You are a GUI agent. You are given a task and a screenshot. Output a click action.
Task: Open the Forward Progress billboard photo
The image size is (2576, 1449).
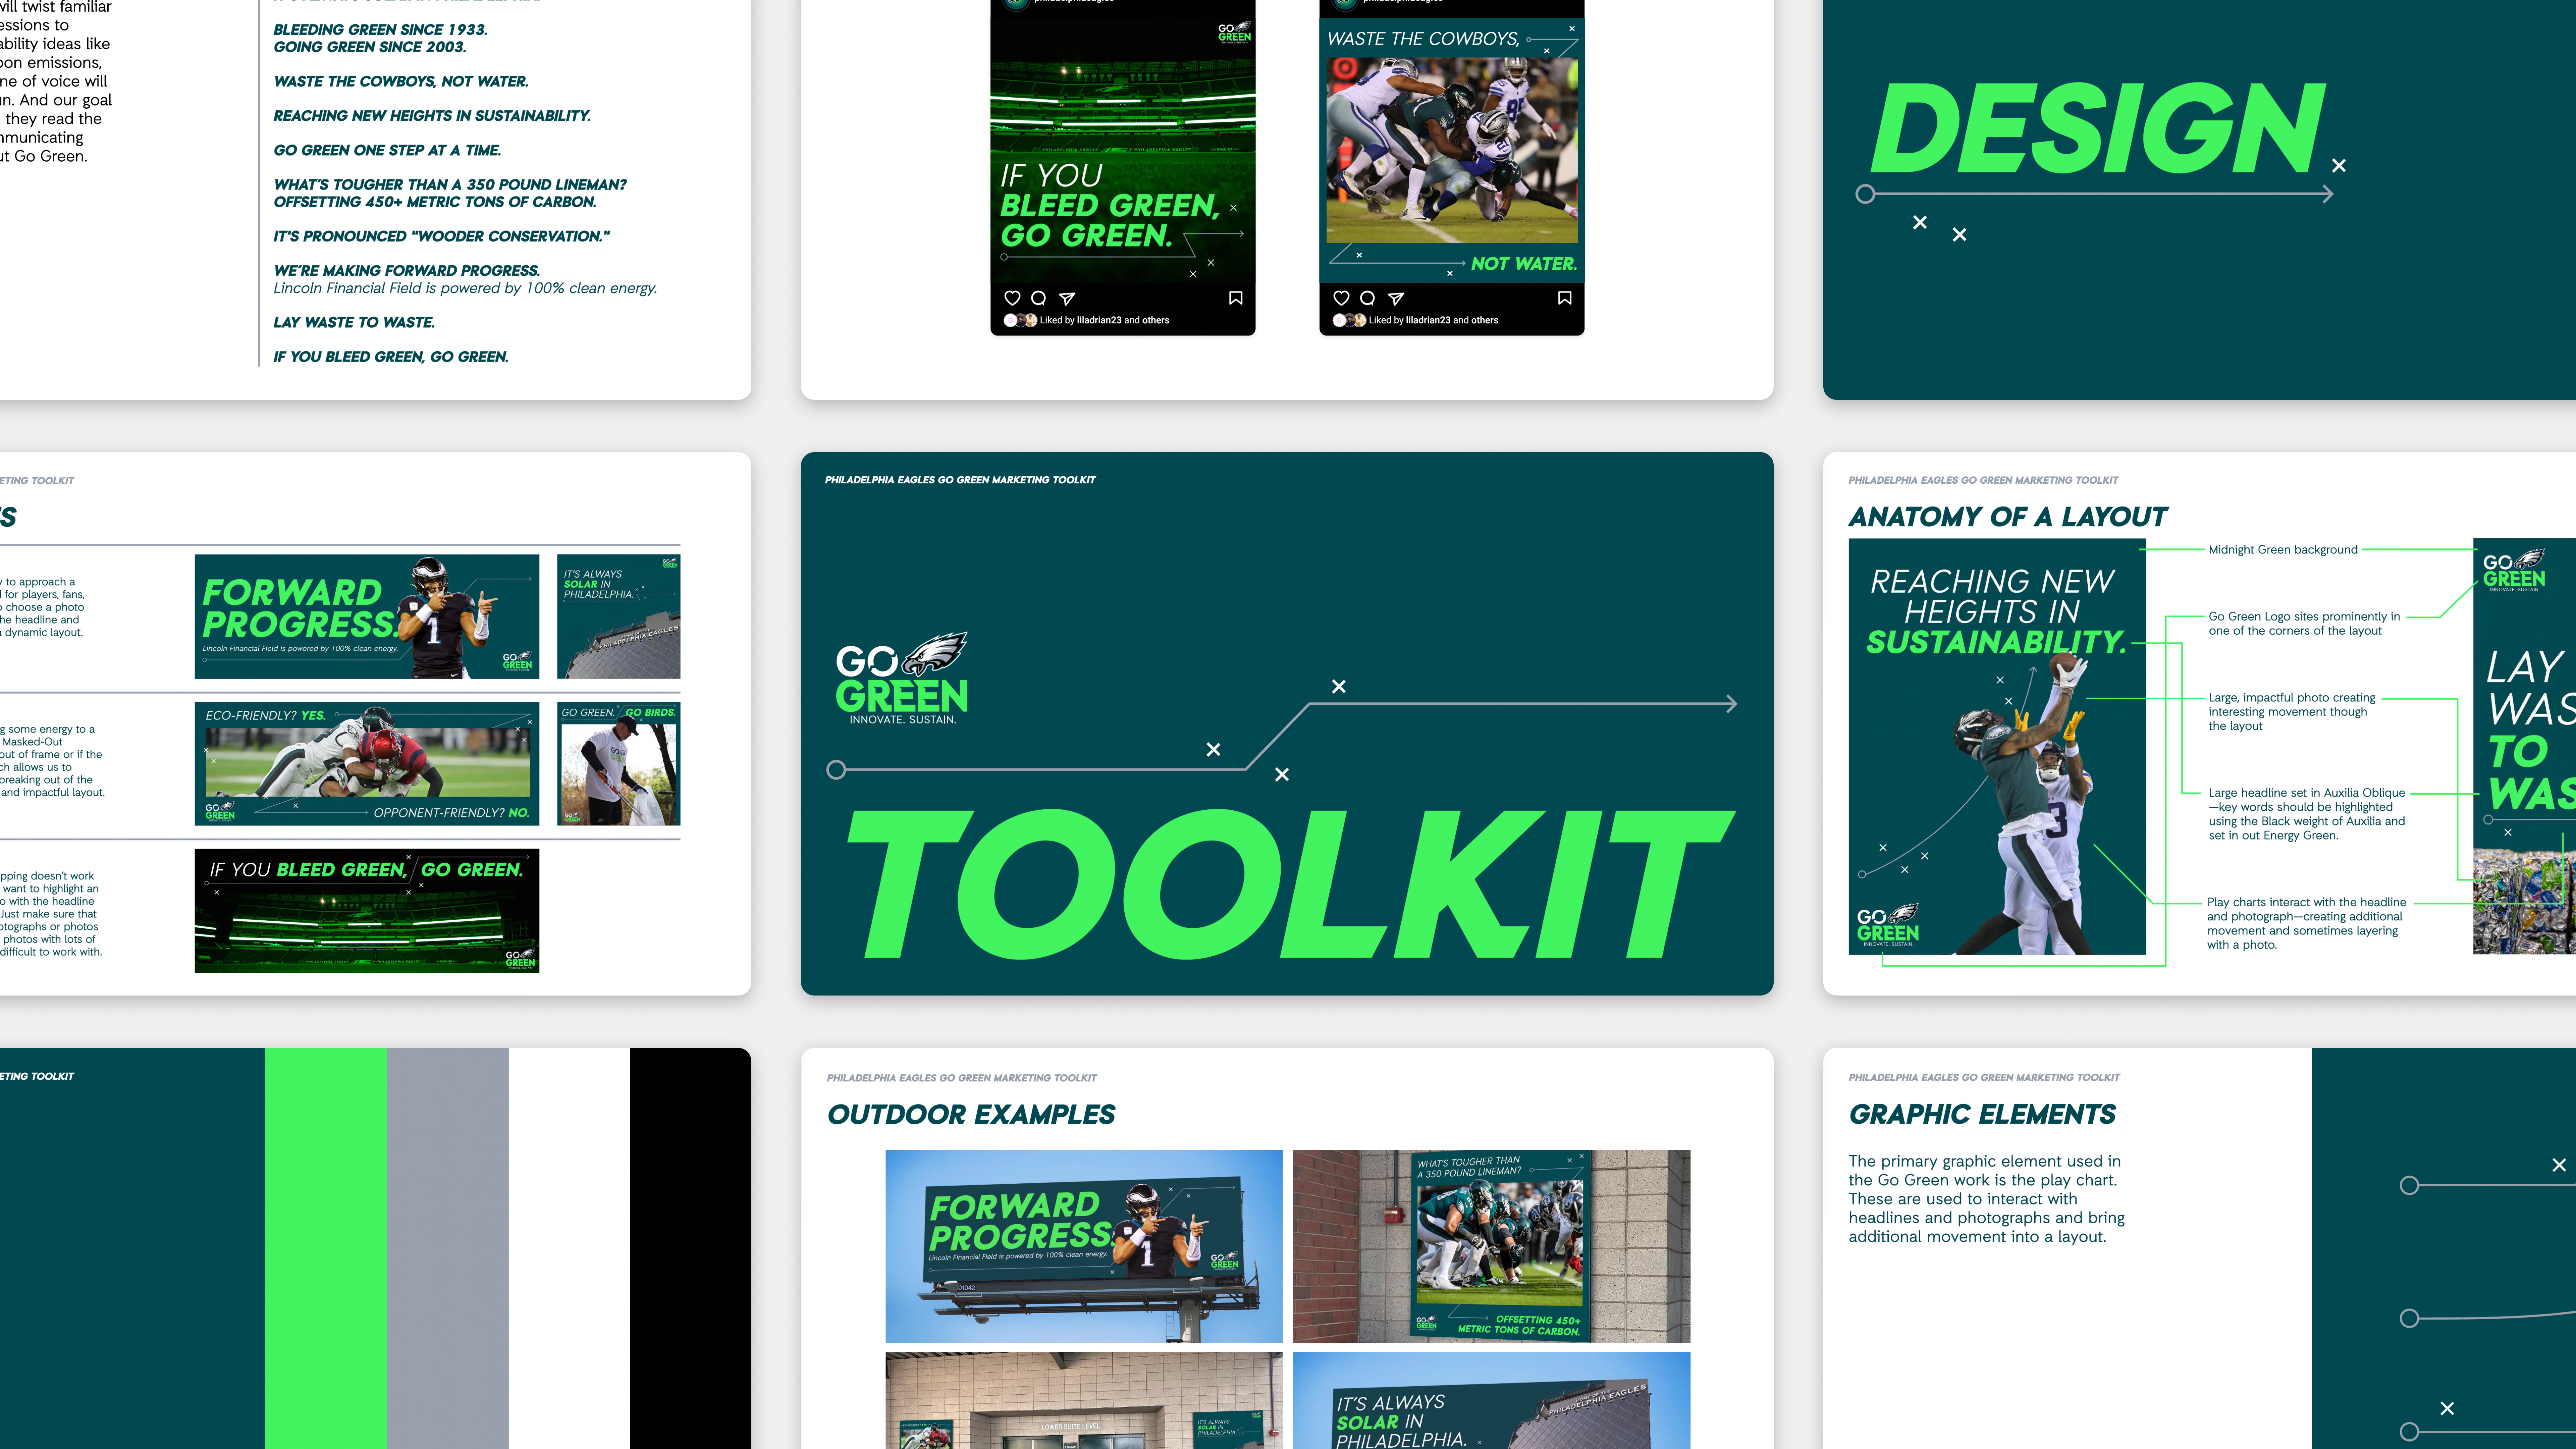click(1084, 1246)
